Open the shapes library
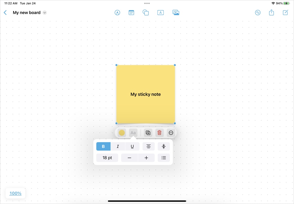The image size is (294, 204). 146,13
